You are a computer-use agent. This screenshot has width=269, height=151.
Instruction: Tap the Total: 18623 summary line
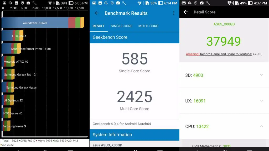coord(40,141)
